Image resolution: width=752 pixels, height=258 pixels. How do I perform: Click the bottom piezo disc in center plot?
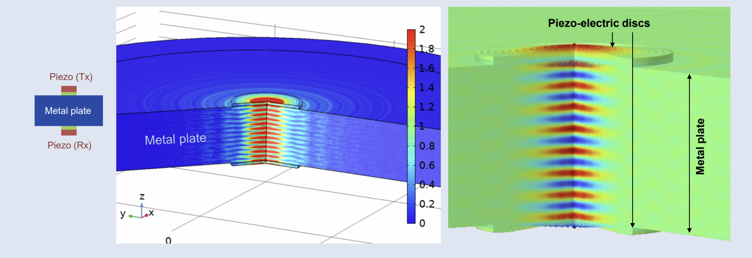[x=266, y=164]
